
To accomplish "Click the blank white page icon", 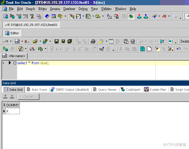I will click(x=149, y=49).
